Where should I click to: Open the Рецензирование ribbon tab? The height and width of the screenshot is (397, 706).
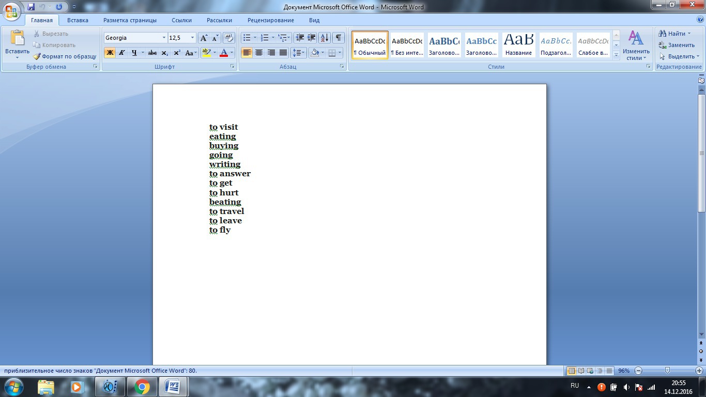click(x=270, y=20)
